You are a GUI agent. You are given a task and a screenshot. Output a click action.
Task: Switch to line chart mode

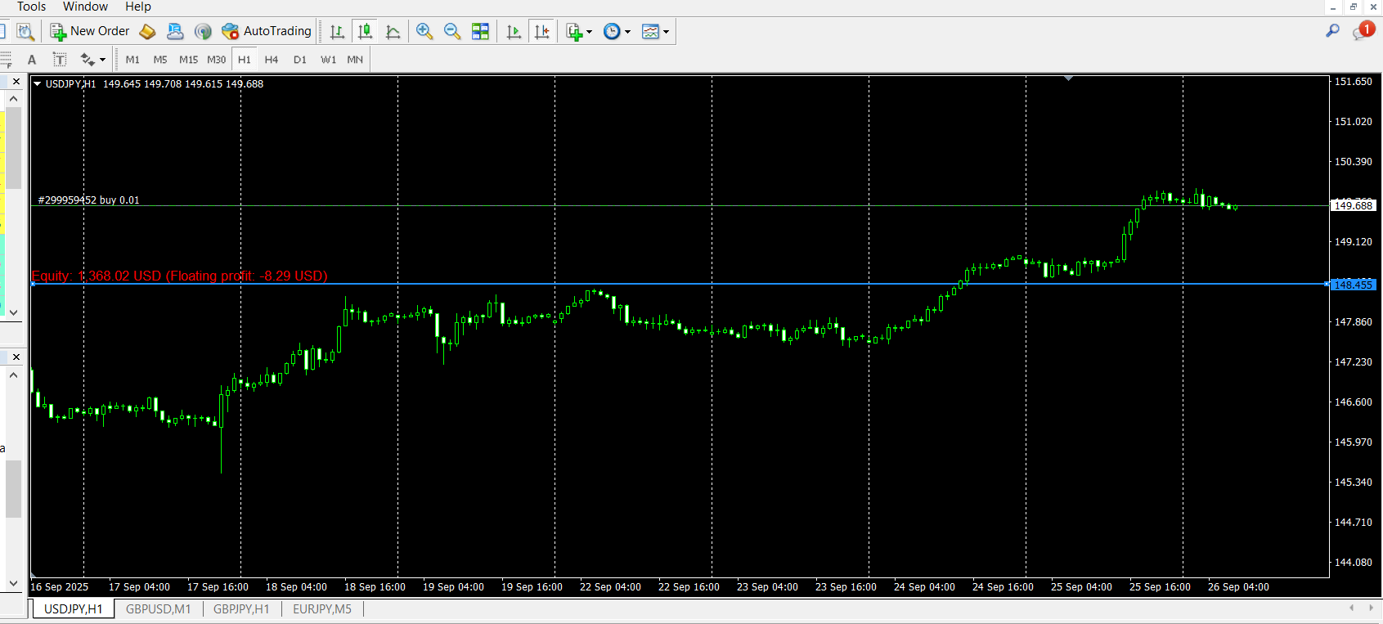tap(393, 32)
